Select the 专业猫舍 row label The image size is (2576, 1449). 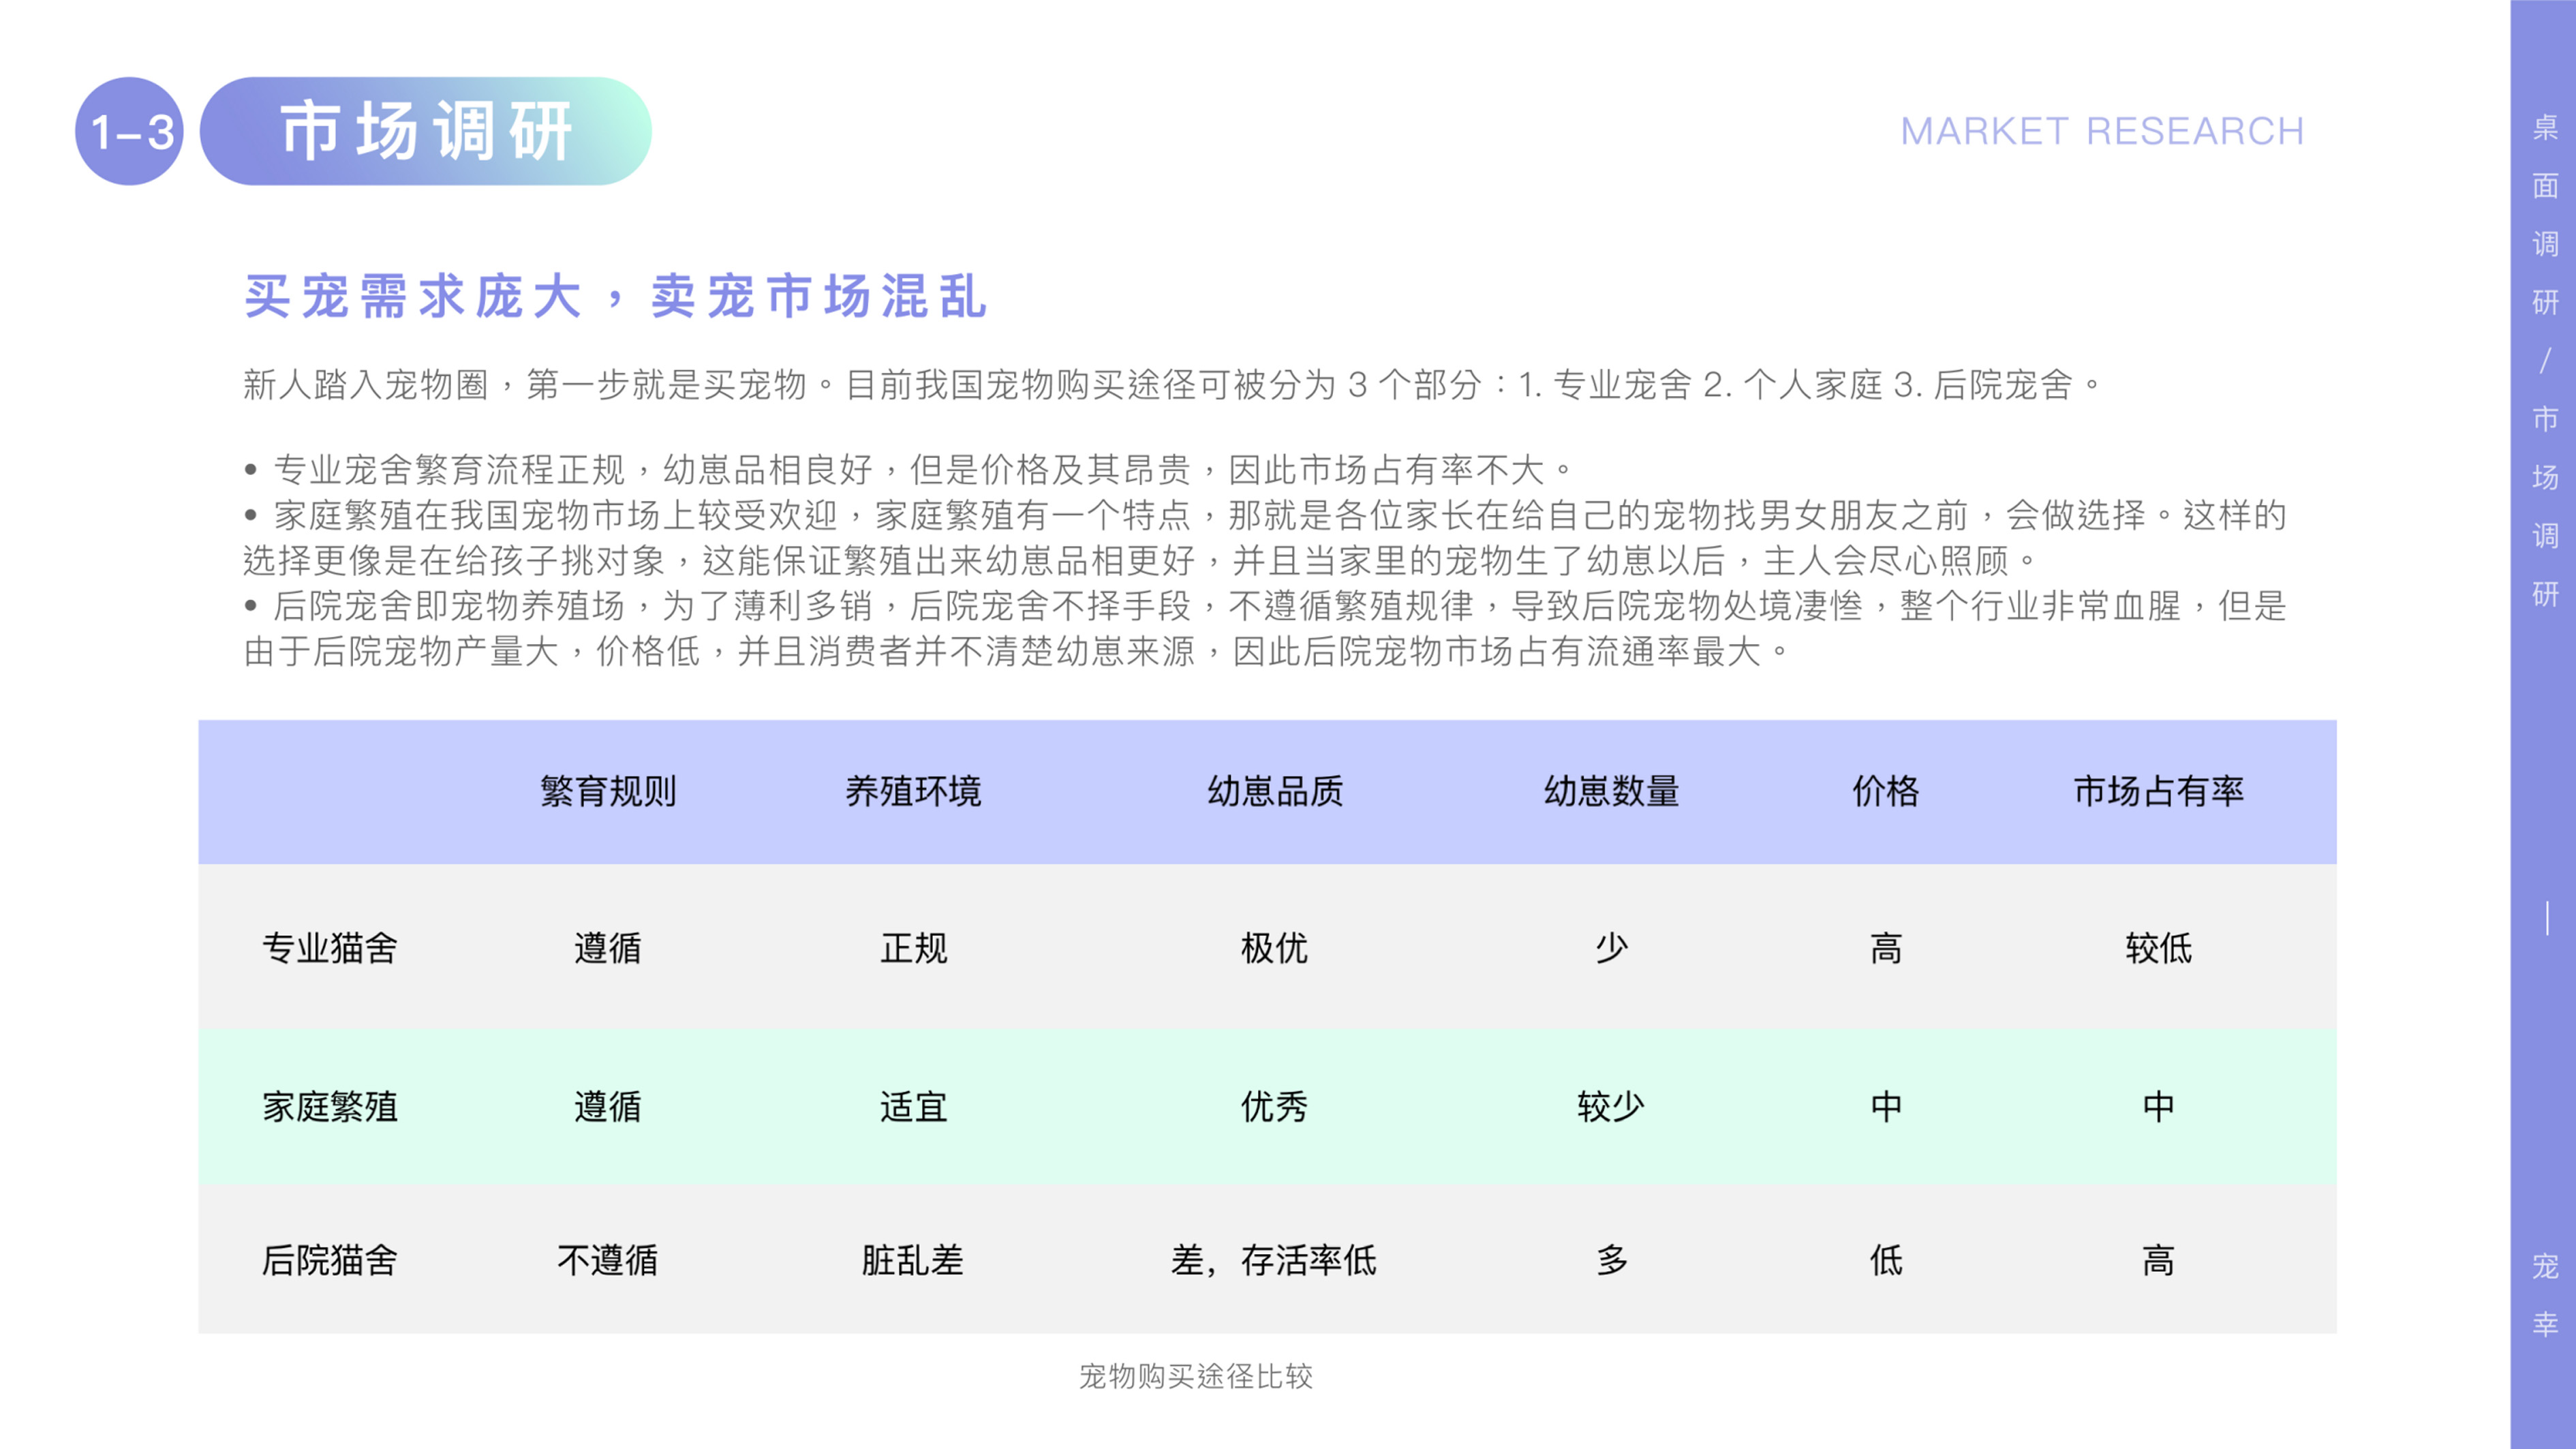pyautogui.click(x=330, y=947)
